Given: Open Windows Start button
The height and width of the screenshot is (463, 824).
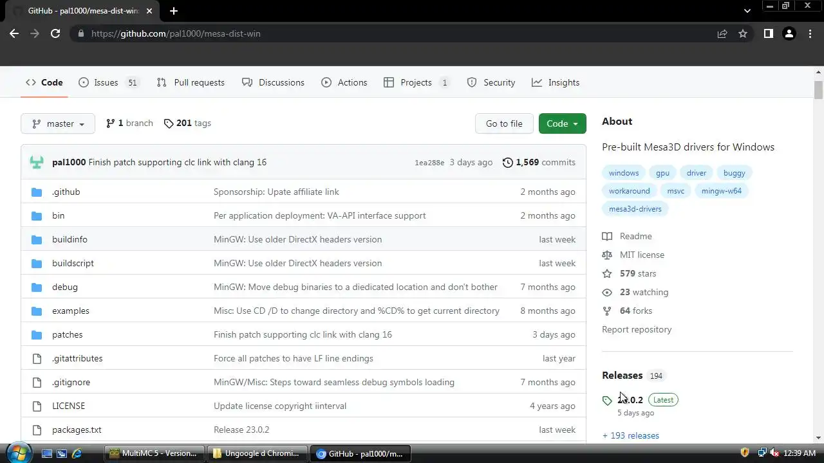Looking at the screenshot, I should 17,453.
